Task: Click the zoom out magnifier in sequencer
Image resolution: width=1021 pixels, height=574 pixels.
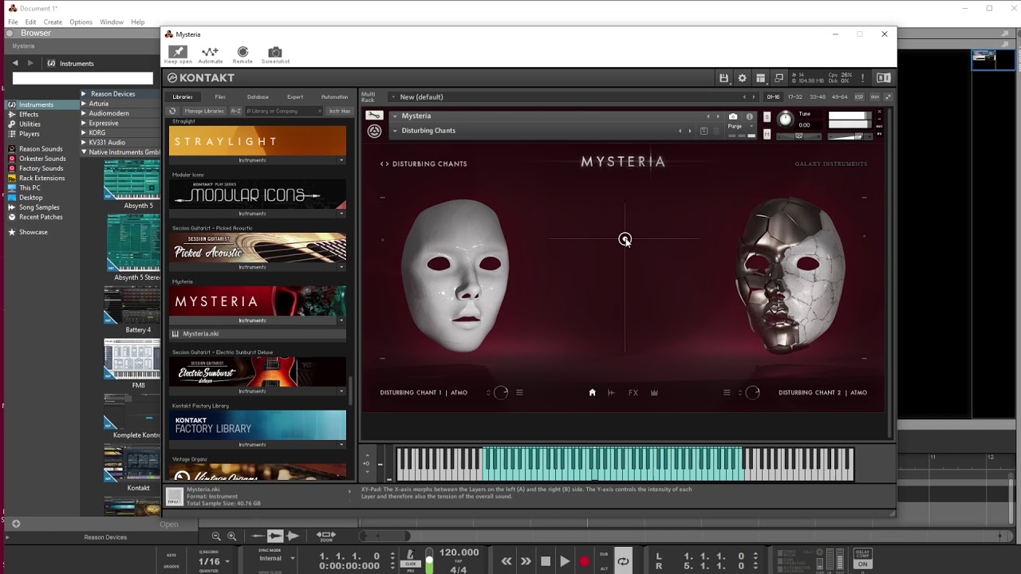Action: [216, 537]
